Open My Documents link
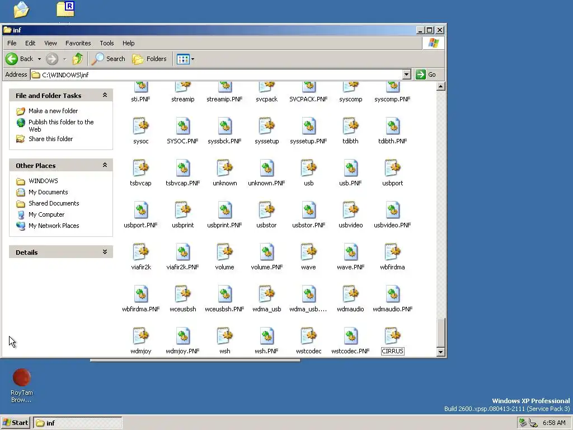The image size is (573, 430). click(48, 193)
